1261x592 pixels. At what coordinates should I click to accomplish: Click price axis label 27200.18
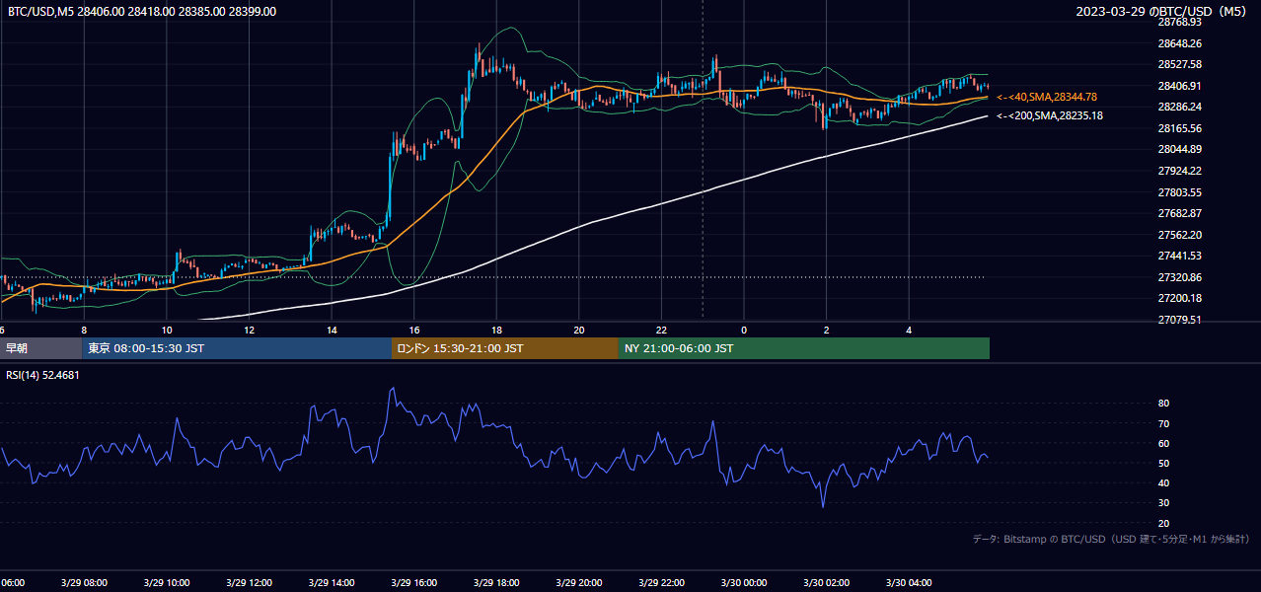(1179, 298)
